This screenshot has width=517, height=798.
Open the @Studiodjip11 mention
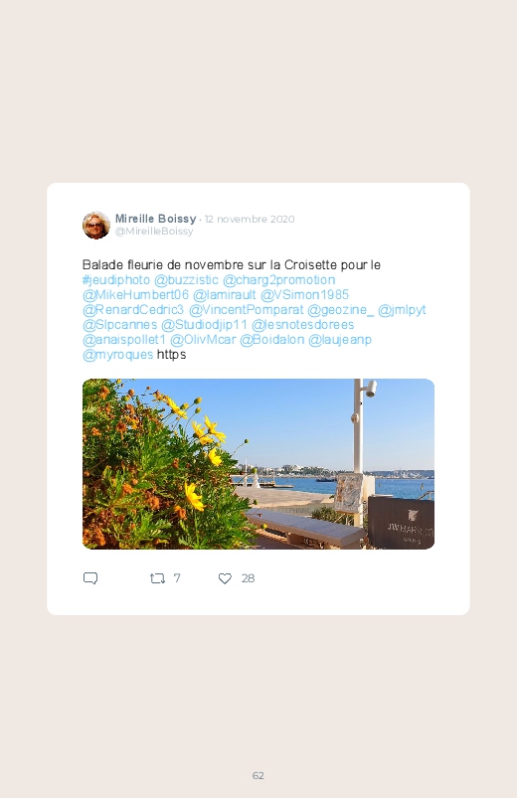[204, 325]
